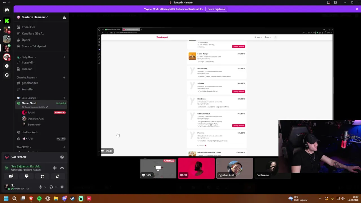Select RASH in the voice member list
361x203 pixels.
click(x=43, y=112)
